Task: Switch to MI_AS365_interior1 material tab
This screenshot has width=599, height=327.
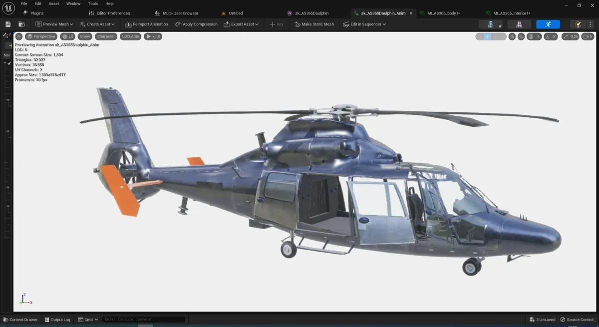Action: (508, 13)
